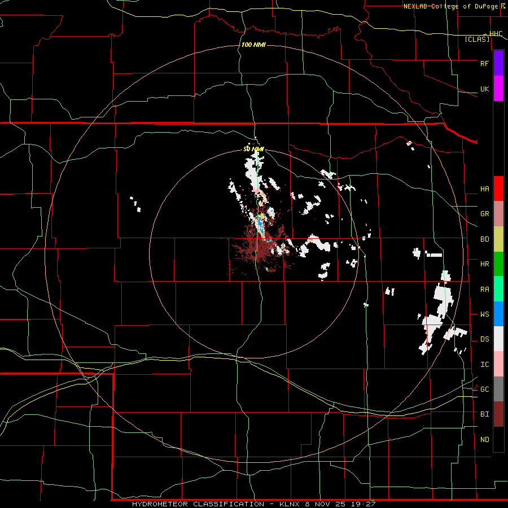The image size is (508, 508).
Task: Click the white DS legend swatch
Action: tap(498, 339)
